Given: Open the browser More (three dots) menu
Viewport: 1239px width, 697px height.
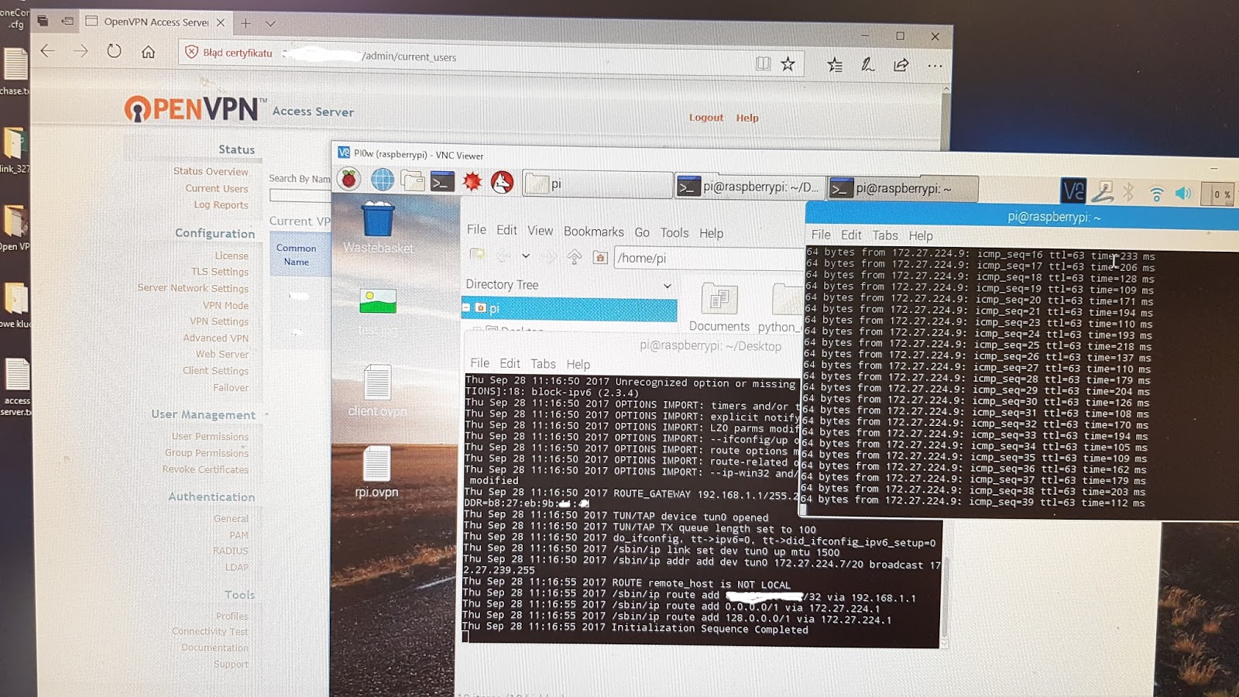Looking at the screenshot, I should (x=935, y=66).
